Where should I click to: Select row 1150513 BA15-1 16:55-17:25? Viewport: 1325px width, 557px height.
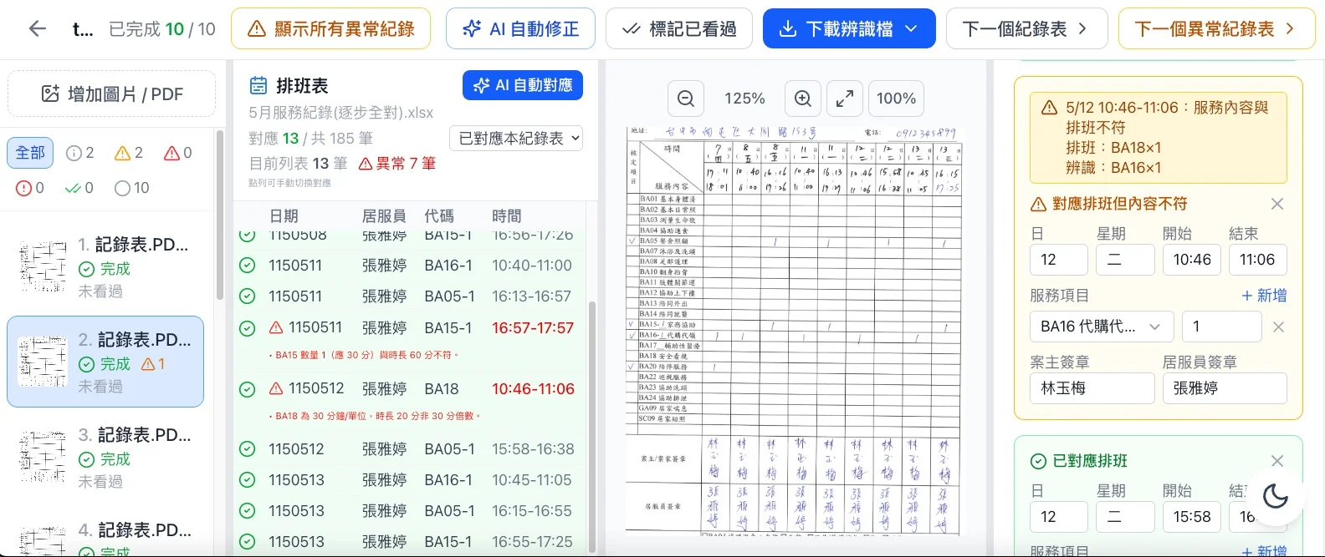[x=411, y=542]
